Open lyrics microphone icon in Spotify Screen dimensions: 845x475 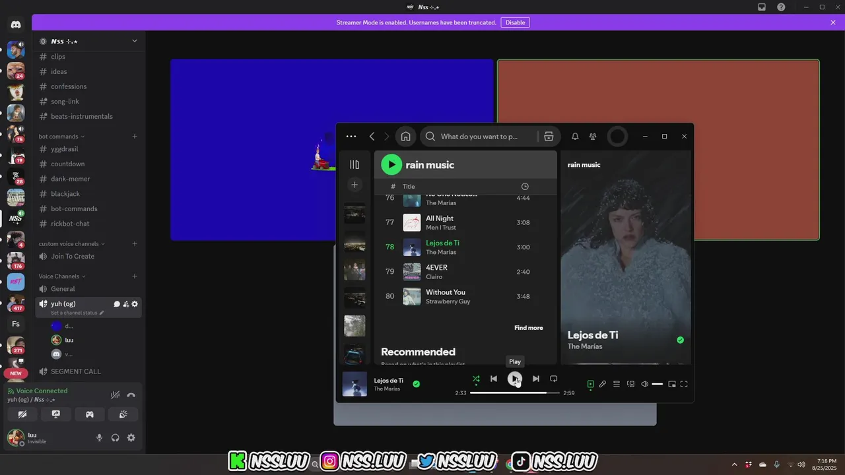602,384
